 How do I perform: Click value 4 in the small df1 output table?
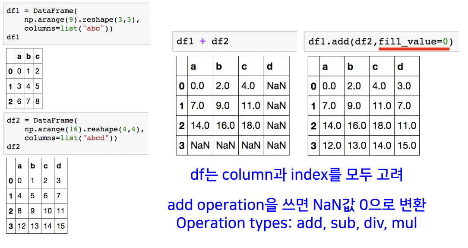coord(28,86)
